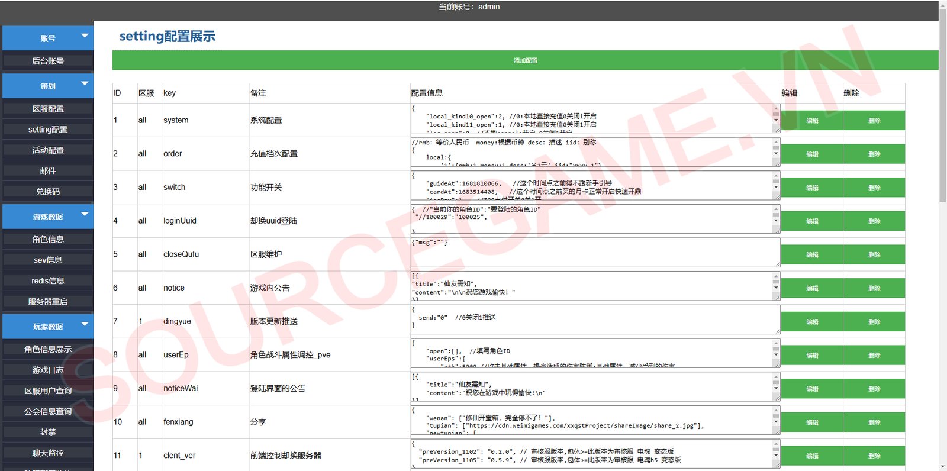Toggle the 游戏数据 section triangle
947x471 pixels.
click(x=85, y=214)
